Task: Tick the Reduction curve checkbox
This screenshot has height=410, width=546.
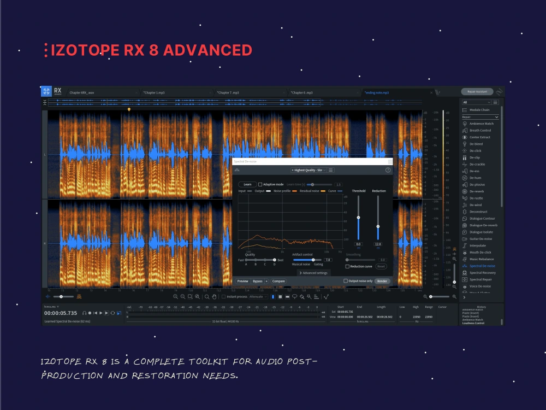Action: click(347, 266)
